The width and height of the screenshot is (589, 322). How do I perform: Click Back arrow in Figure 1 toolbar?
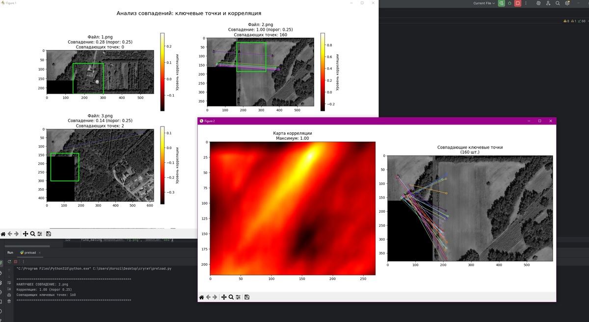tap(10, 234)
